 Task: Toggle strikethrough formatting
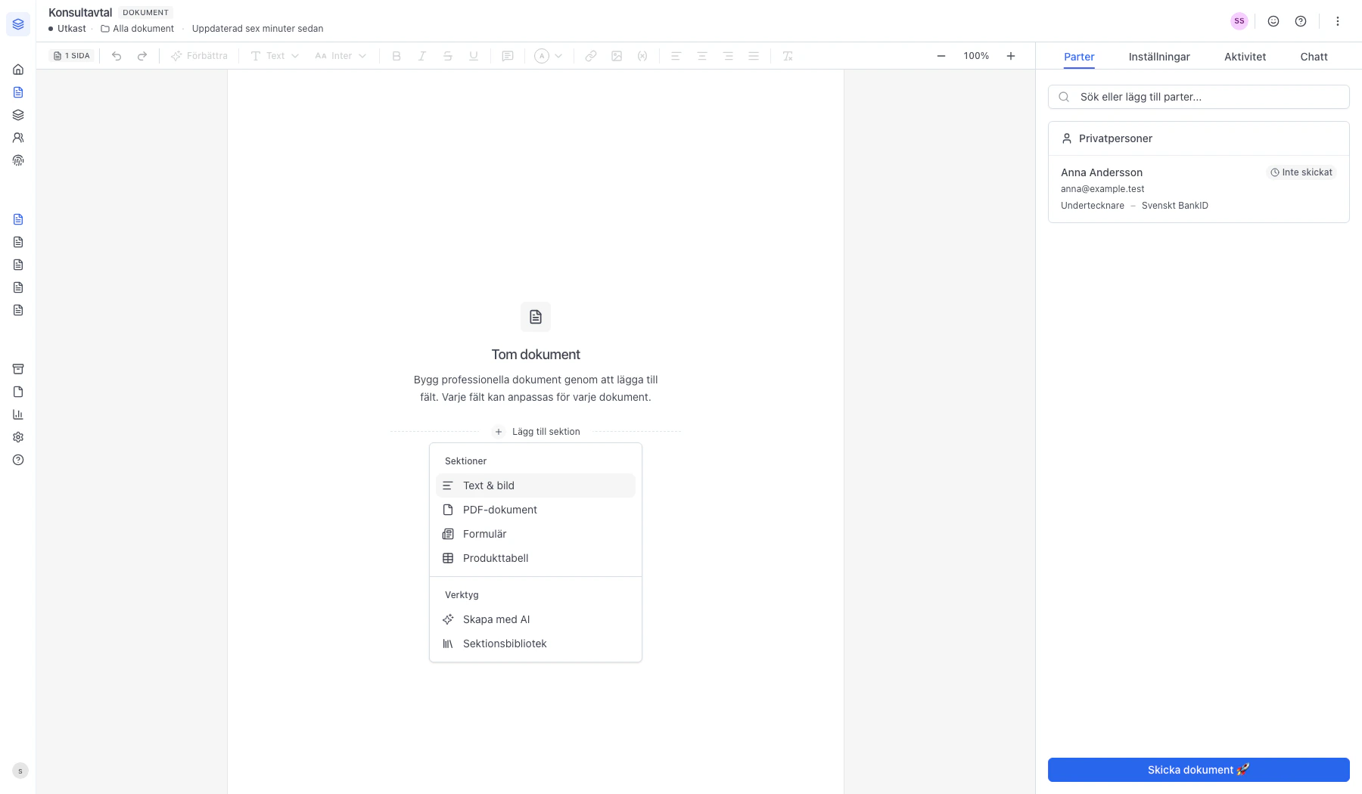pos(448,56)
